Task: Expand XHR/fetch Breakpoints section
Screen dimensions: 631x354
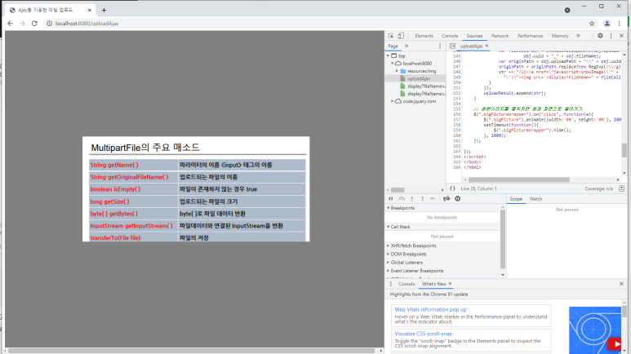Action: 411,246
